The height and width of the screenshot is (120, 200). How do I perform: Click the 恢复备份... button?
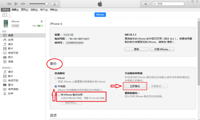[x=157, y=86]
